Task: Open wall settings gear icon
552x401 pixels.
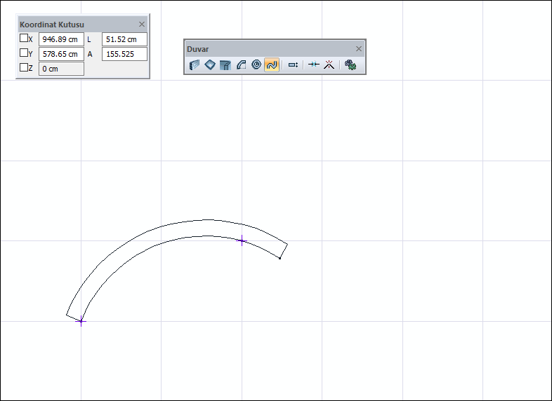Action: [x=350, y=64]
